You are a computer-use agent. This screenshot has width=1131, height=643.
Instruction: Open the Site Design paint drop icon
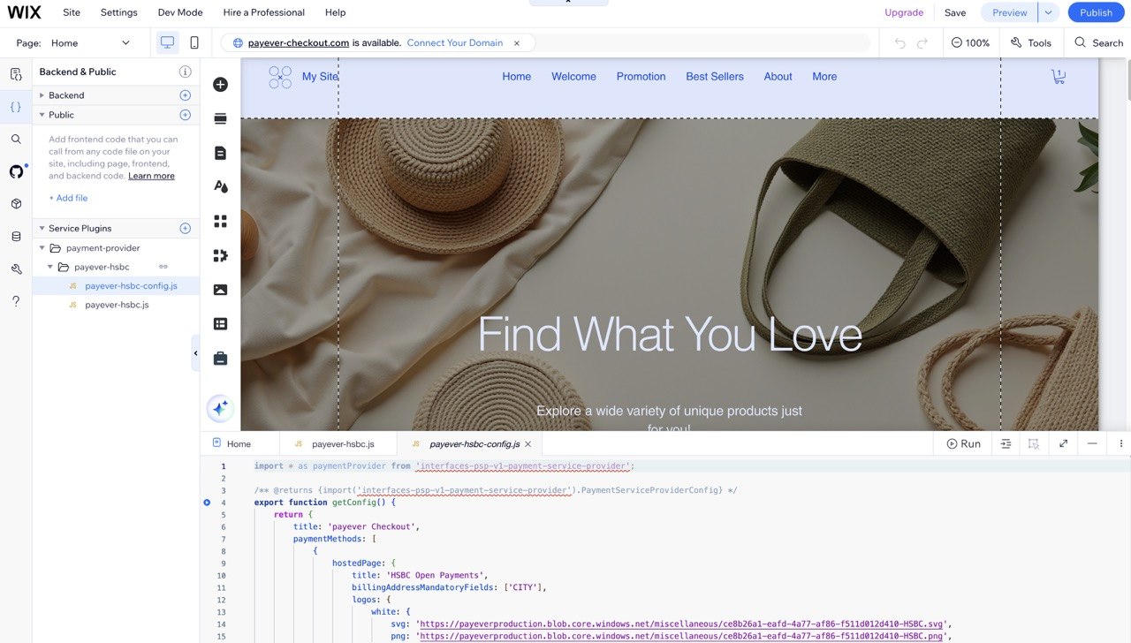click(221, 186)
